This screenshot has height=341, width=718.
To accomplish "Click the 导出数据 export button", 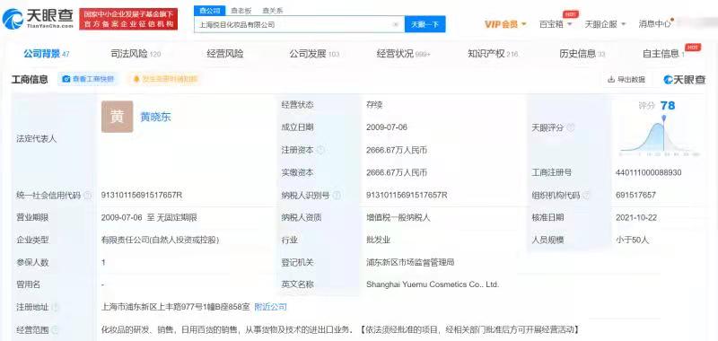I will pos(626,80).
